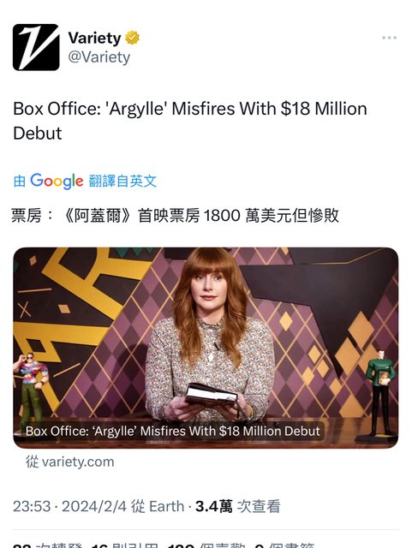The height and width of the screenshot is (548, 412).
Task: Select the translated 票房 Chinese text
Action: pyautogui.click(x=176, y=215)
